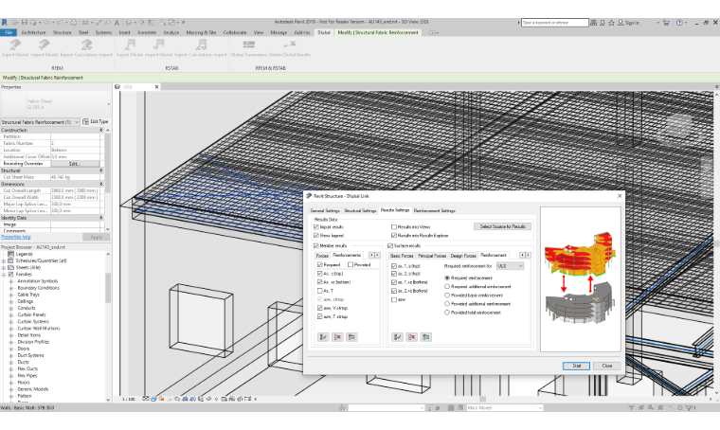
Task: Click the Edit Type icon
Action: (86, 121)
